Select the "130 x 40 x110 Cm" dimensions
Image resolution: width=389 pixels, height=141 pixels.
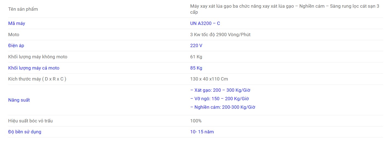(x=209, y=79)
